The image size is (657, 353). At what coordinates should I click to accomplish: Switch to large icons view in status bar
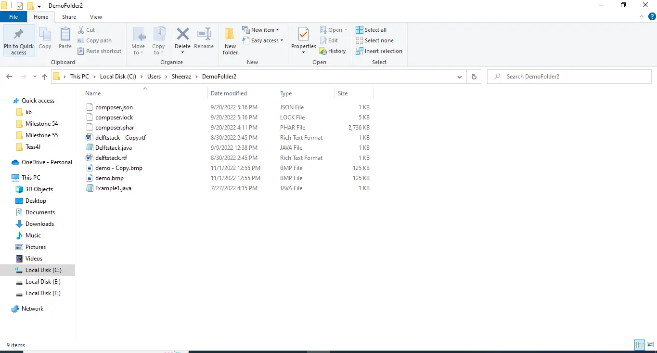pos(650,345)
